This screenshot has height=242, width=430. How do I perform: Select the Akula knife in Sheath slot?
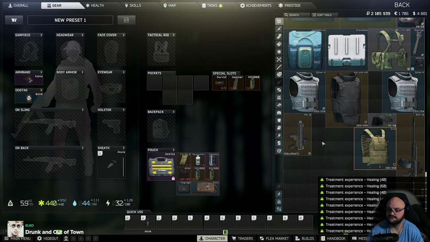coord(111,164)
